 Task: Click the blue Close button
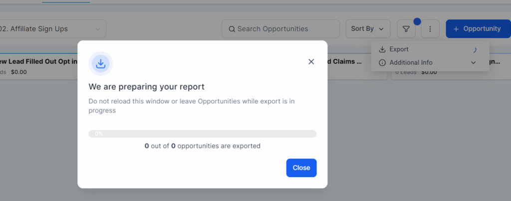(x=301, y=168)
